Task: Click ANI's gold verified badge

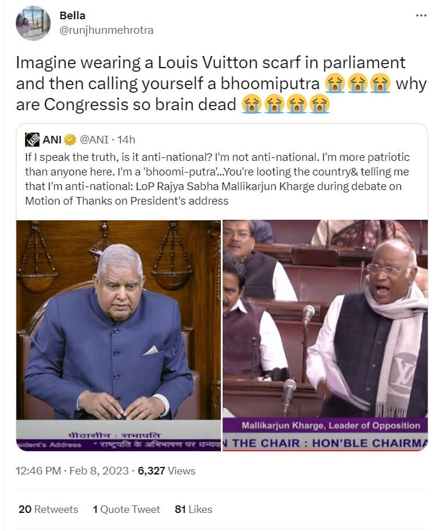Action: 70,139
